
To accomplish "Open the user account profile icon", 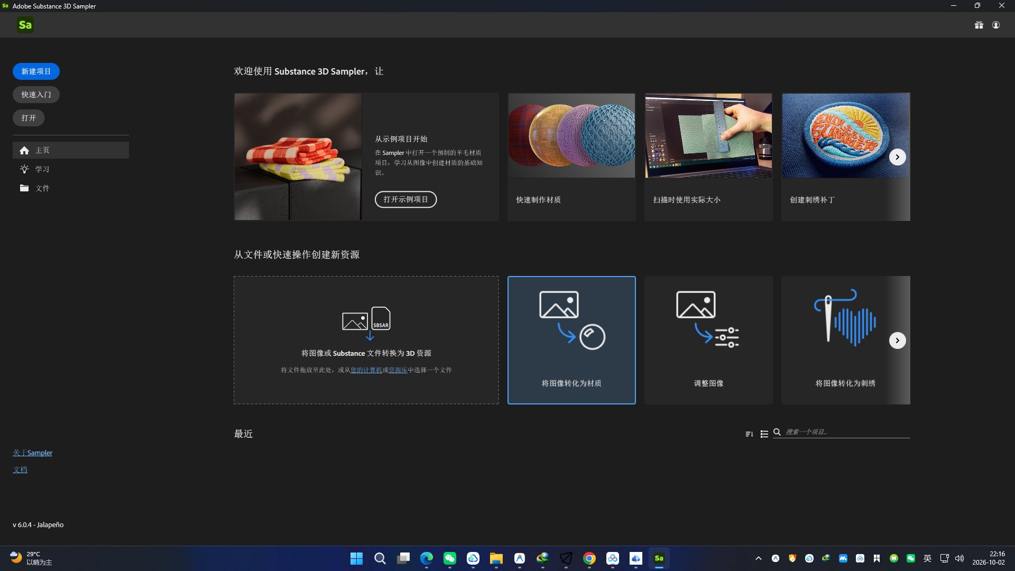I will [x=996, y=25].
